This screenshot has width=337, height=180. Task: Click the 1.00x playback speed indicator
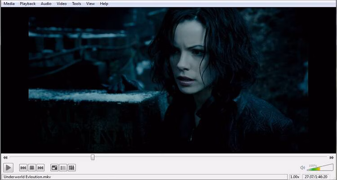pyautogui.click(x=295, y=177)
